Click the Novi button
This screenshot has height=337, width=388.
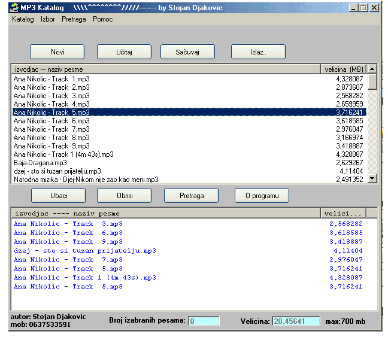point(57,52)
